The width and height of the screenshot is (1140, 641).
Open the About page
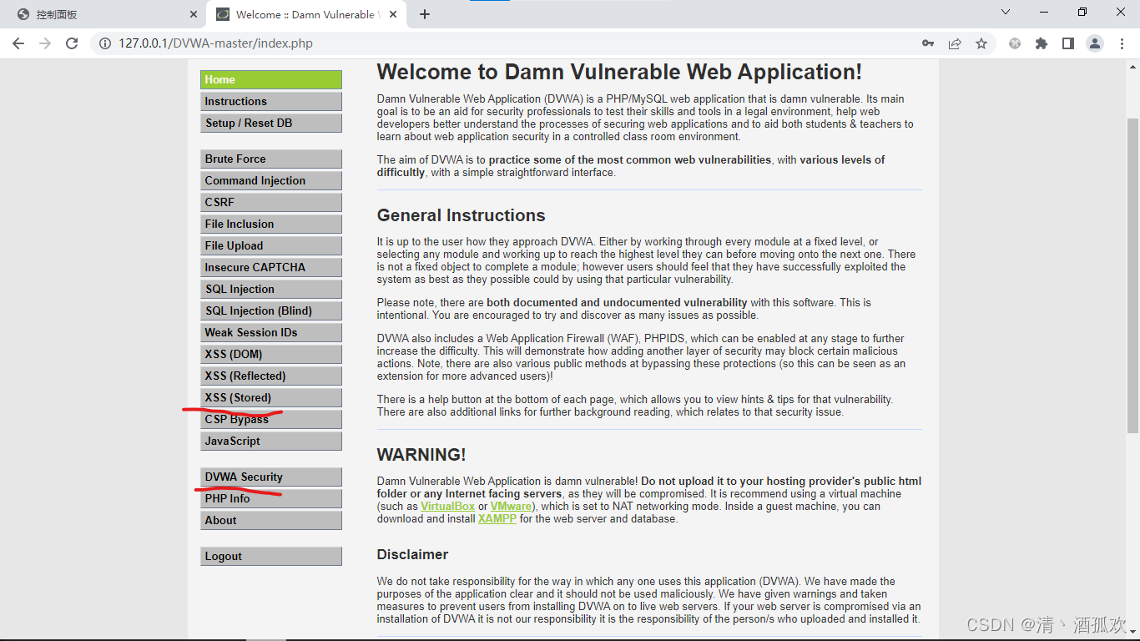point(271,520)
